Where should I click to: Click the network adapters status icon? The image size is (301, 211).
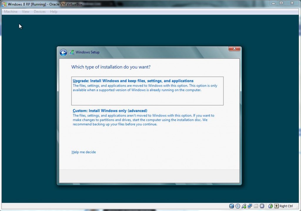250,206
